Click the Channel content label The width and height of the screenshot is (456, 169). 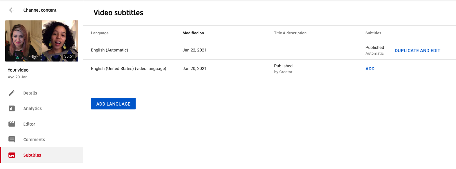pyautogui.click(x=40, y=10)
